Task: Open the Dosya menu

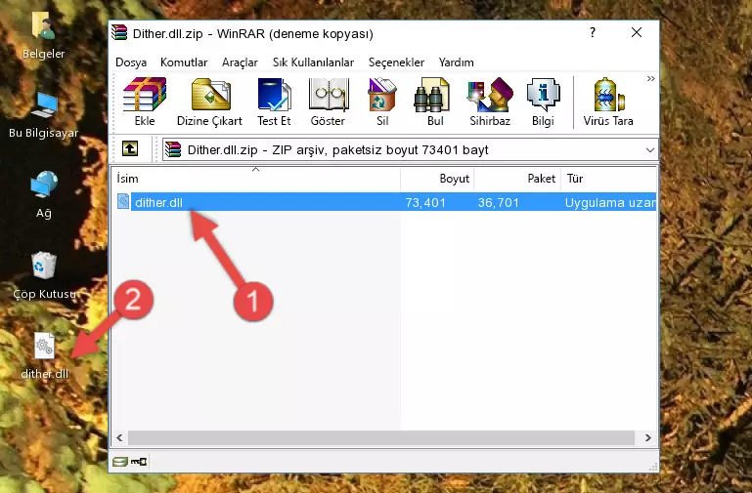Action: point(131,62)
